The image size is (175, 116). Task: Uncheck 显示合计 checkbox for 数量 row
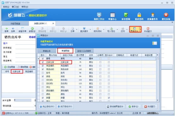(x=109, y=98)
